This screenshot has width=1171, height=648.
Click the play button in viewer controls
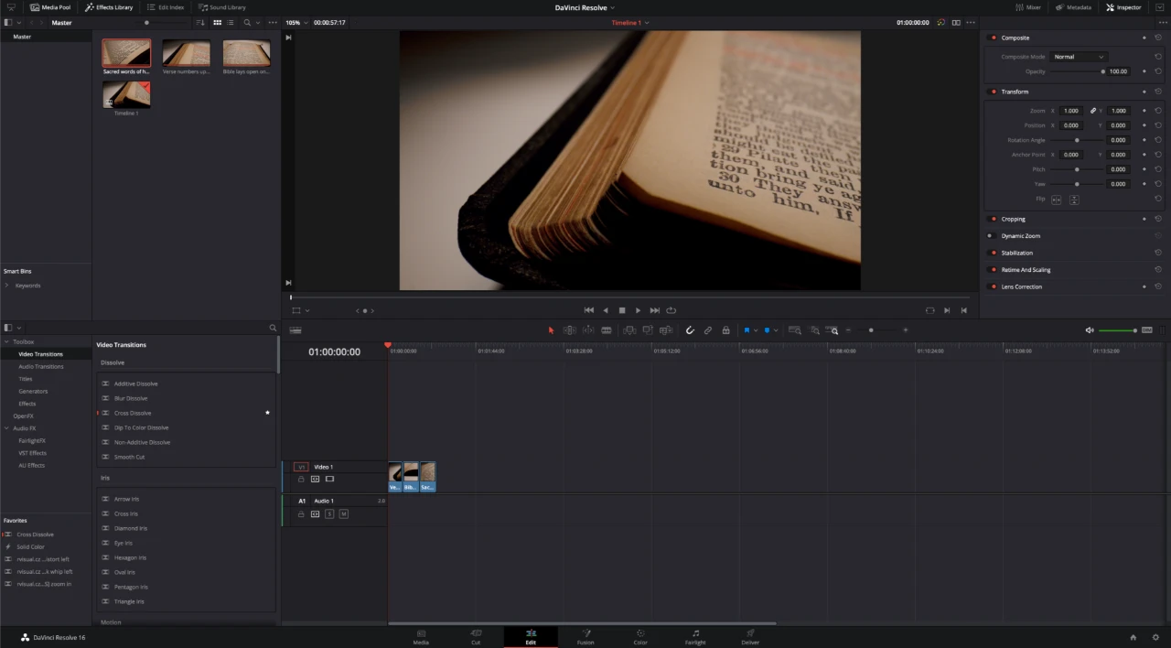click(638, 310)
